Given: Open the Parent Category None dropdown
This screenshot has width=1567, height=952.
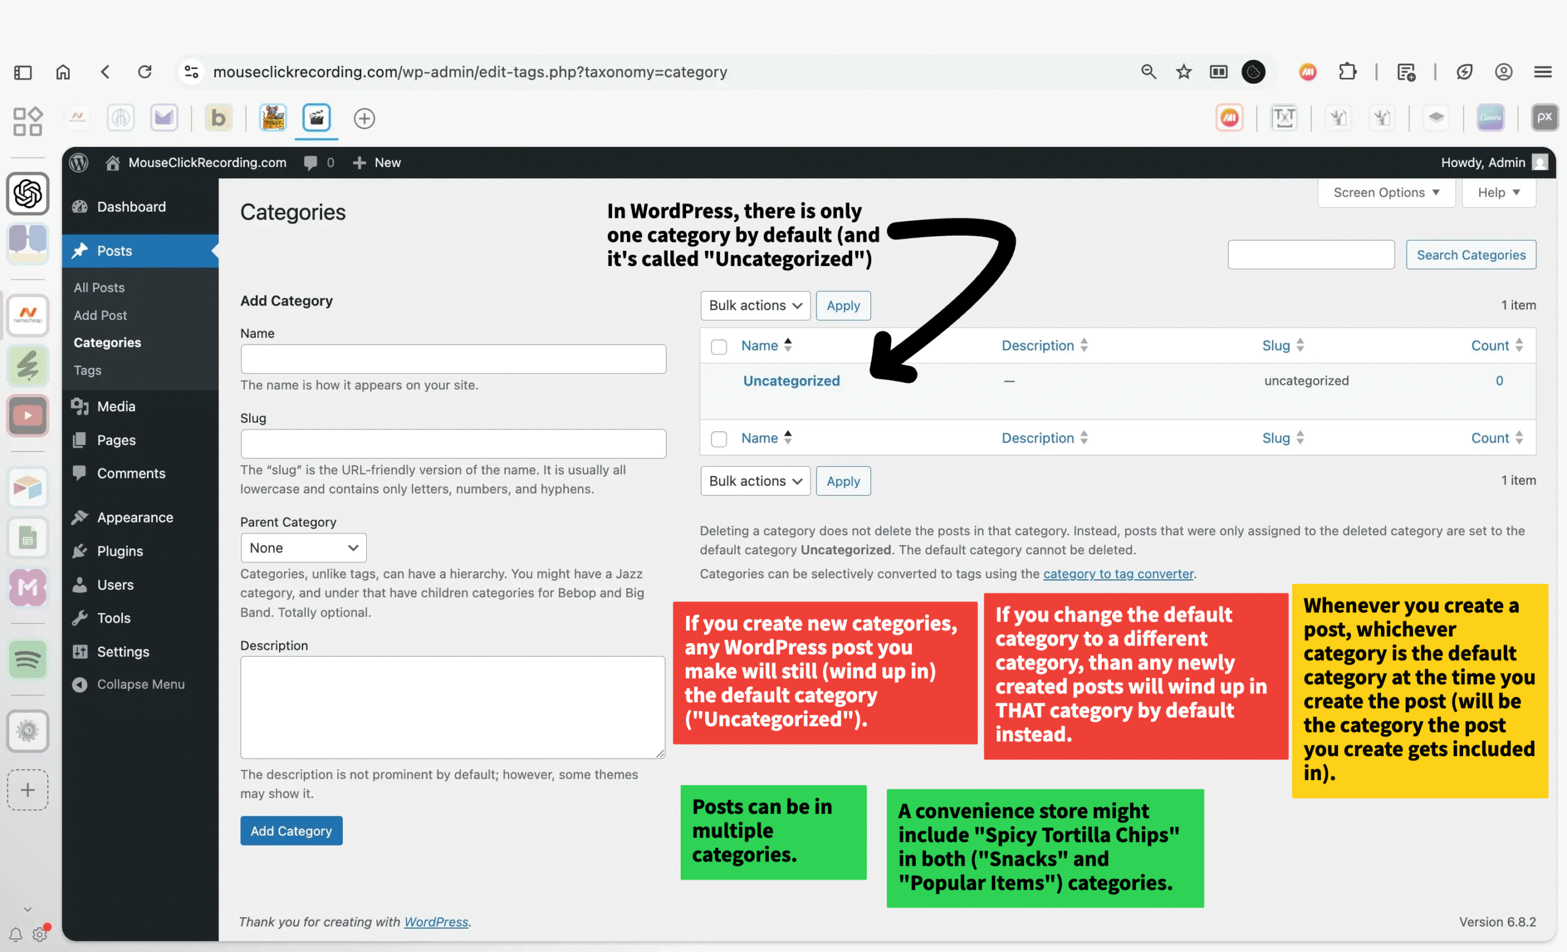Looking at the screenshot, I should (x=304, y=548).
